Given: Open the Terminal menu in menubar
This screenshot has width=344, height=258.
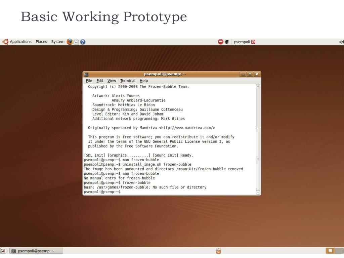Looking at the screenshot, I should point(128,81).
